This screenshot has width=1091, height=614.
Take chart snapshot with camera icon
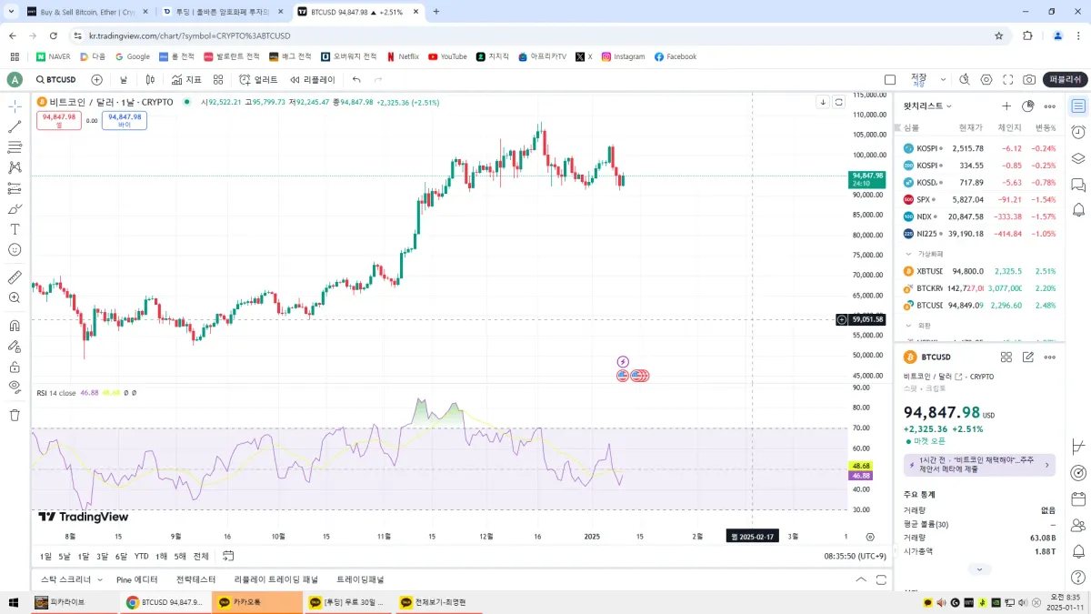[1029, 80]
